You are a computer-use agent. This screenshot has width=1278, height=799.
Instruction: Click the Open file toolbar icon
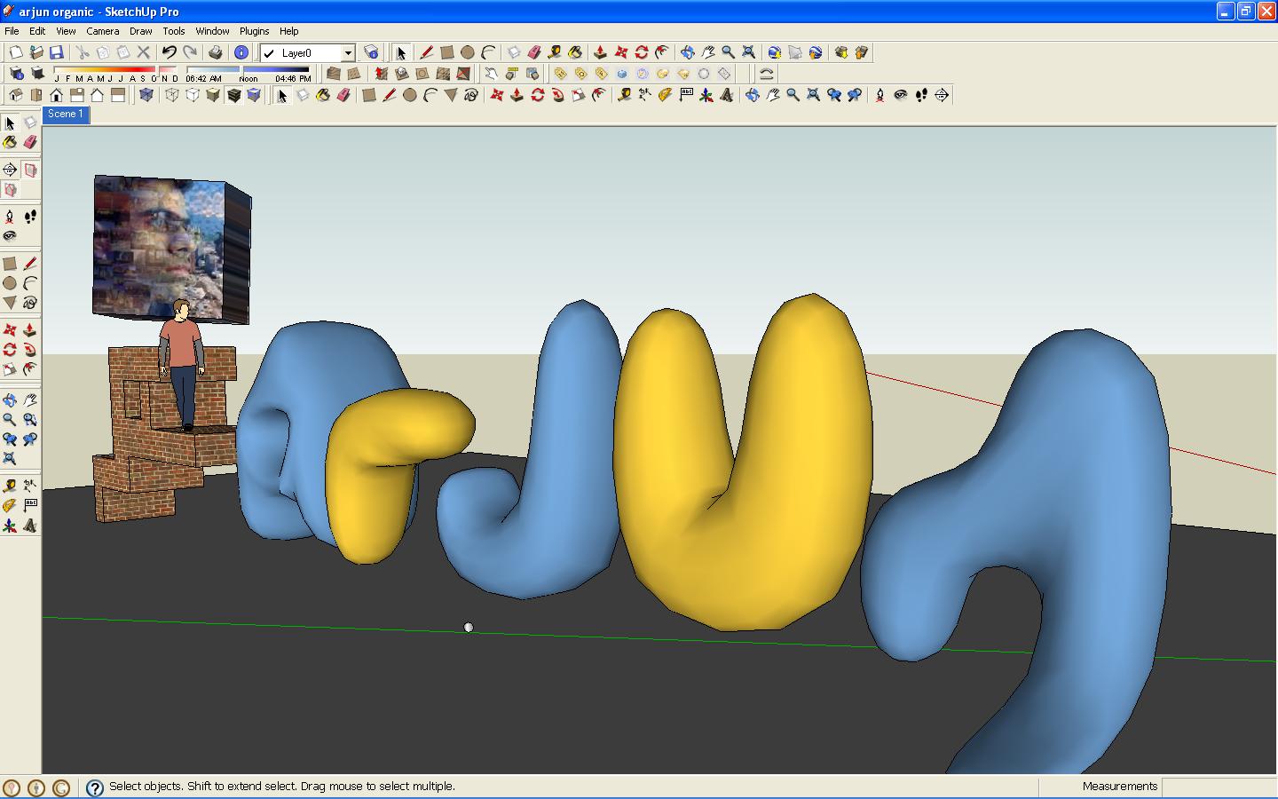pyautogui.click(x=36, y=52)
